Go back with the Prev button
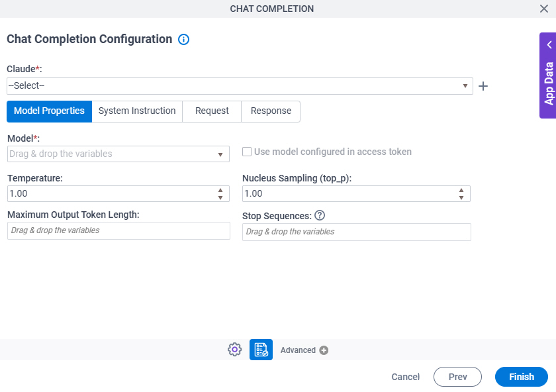The image size is (556, 392). [457, 377]
